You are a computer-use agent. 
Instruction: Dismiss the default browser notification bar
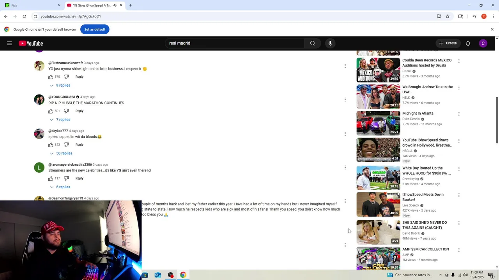point(492,30)
